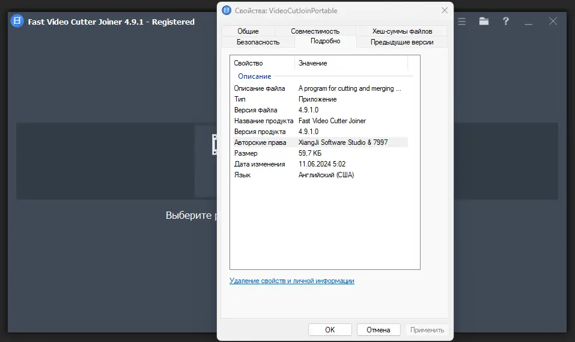Switch to the Общие tab
The width and height of the screenshot is (575, 342).
(248, 31)
